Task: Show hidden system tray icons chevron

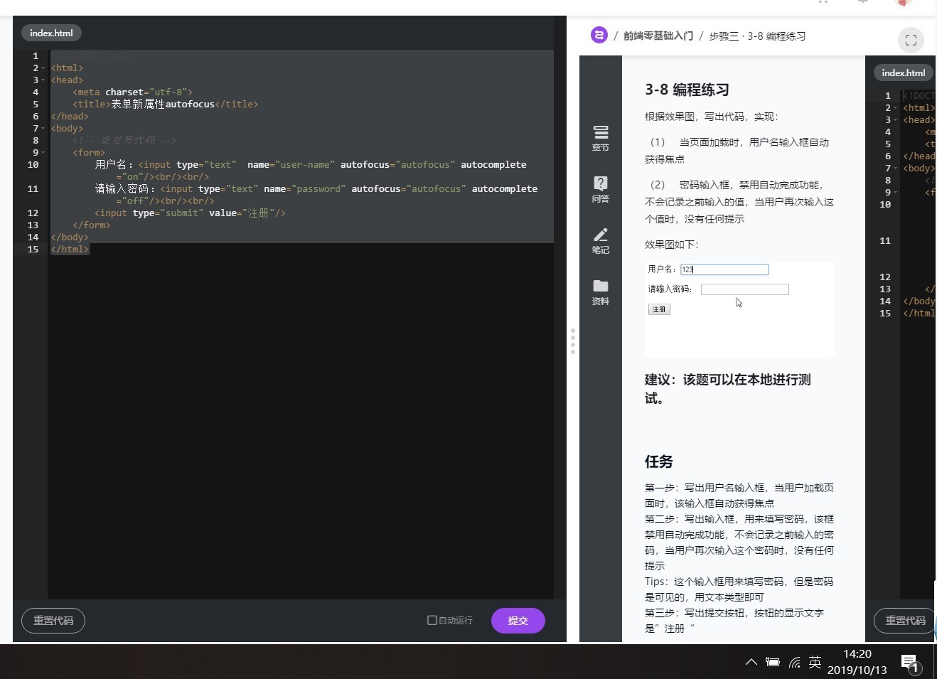Action: (x=751, y=662)
